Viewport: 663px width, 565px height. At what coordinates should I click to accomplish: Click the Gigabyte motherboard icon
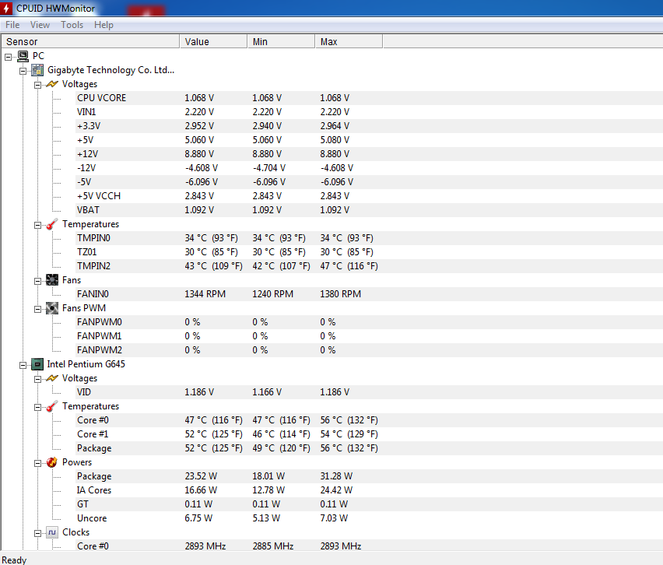[x=37, y=70]
